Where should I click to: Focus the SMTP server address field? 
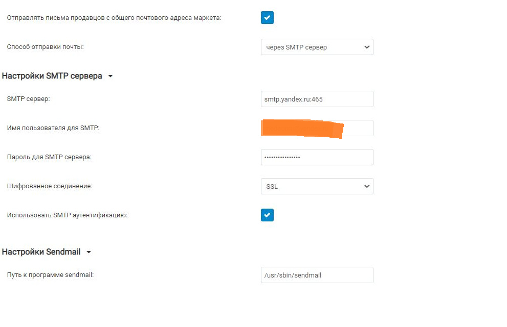tap(317, 99)
